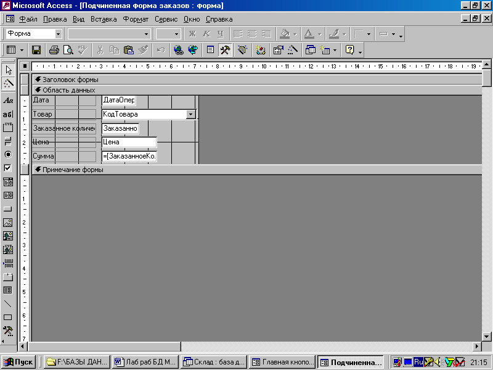Click the Paste clipboard icon
The image size is (493, 370).
(128, 50)
